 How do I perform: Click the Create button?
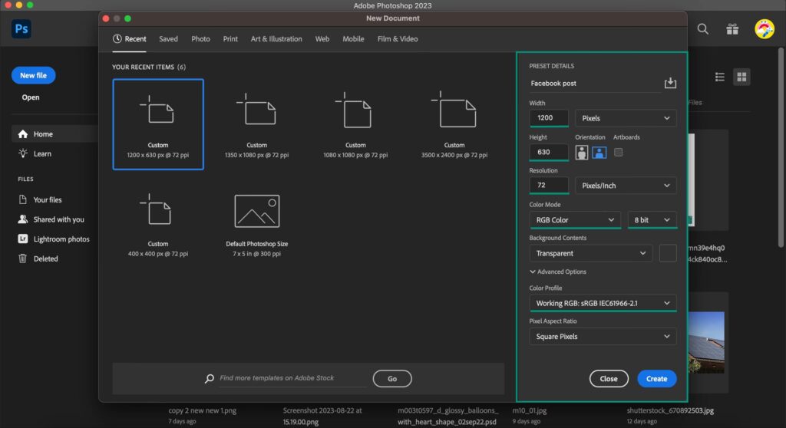[x=656, y=379]
